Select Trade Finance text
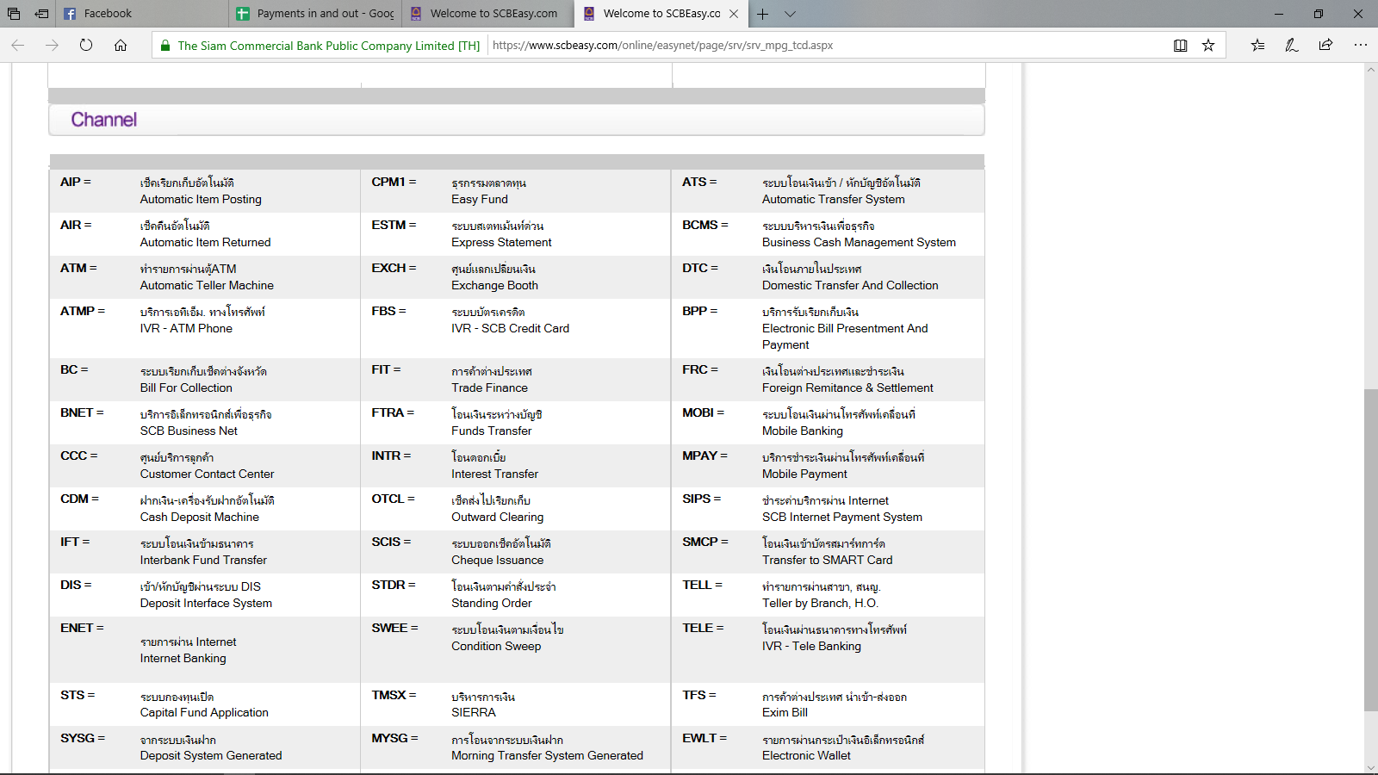Viewport: 1378px width, 775px height. tap(489, 387)
